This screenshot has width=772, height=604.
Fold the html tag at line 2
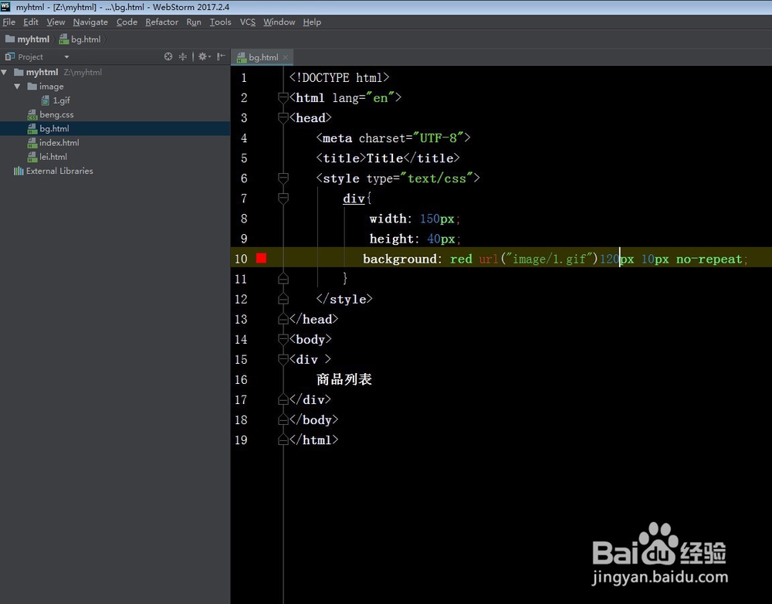pos(283,97)
